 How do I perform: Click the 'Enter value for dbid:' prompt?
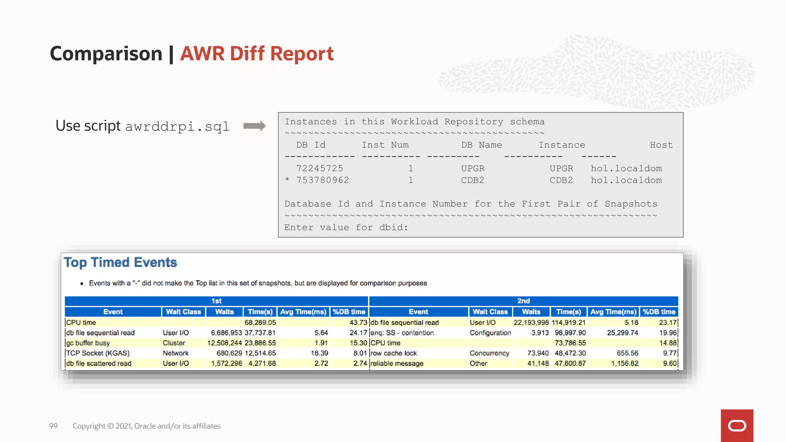pos(346,228)
